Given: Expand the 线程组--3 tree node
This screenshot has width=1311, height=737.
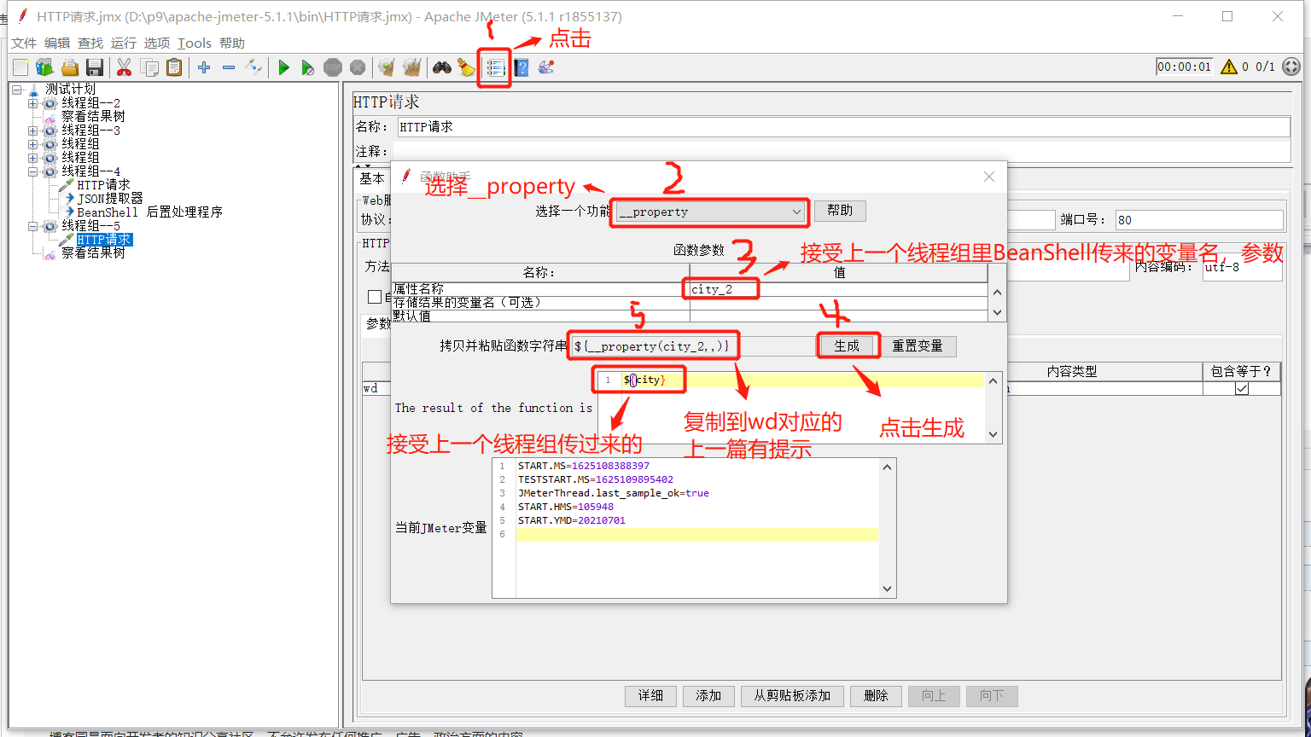Looking at the screenshot, I should pyautogui.click(x=33, y=131).
